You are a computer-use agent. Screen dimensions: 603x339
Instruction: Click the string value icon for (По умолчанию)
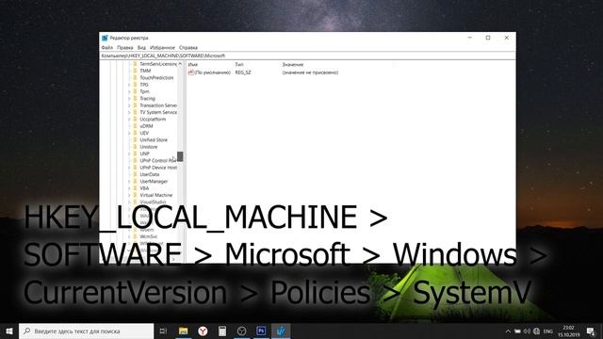tap(190, 73)
